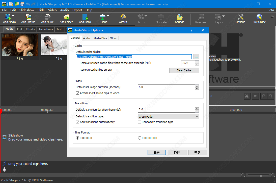
Task: Click the Preview toolbar icon
Action: pos(201,17)
